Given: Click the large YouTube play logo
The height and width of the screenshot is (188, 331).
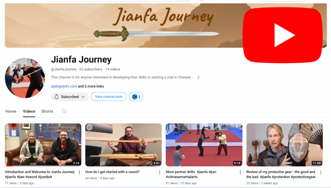Looking at the screenshot, I should click(282, 35).
